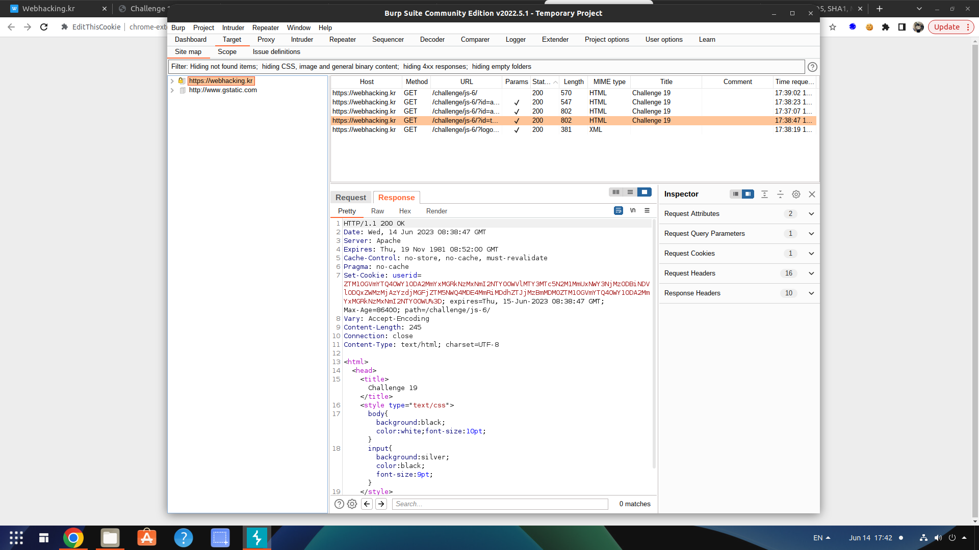
Task: Click the response Search input field
Action: (500, 504)
